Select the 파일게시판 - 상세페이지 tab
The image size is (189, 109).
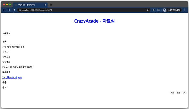(x=30, y=5)
